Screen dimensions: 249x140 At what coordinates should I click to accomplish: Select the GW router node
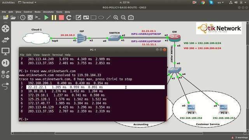click(175, 38)
